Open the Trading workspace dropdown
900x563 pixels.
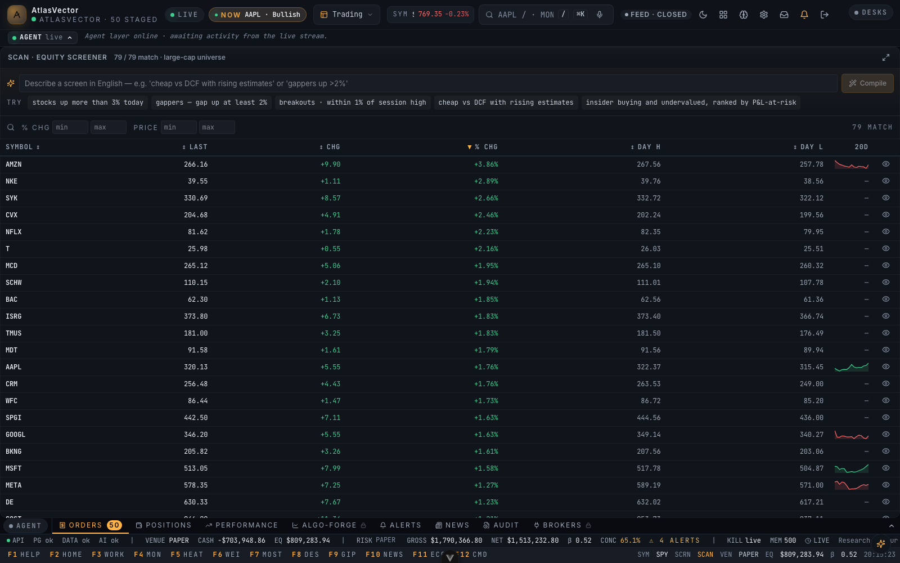tap(346, 15)
